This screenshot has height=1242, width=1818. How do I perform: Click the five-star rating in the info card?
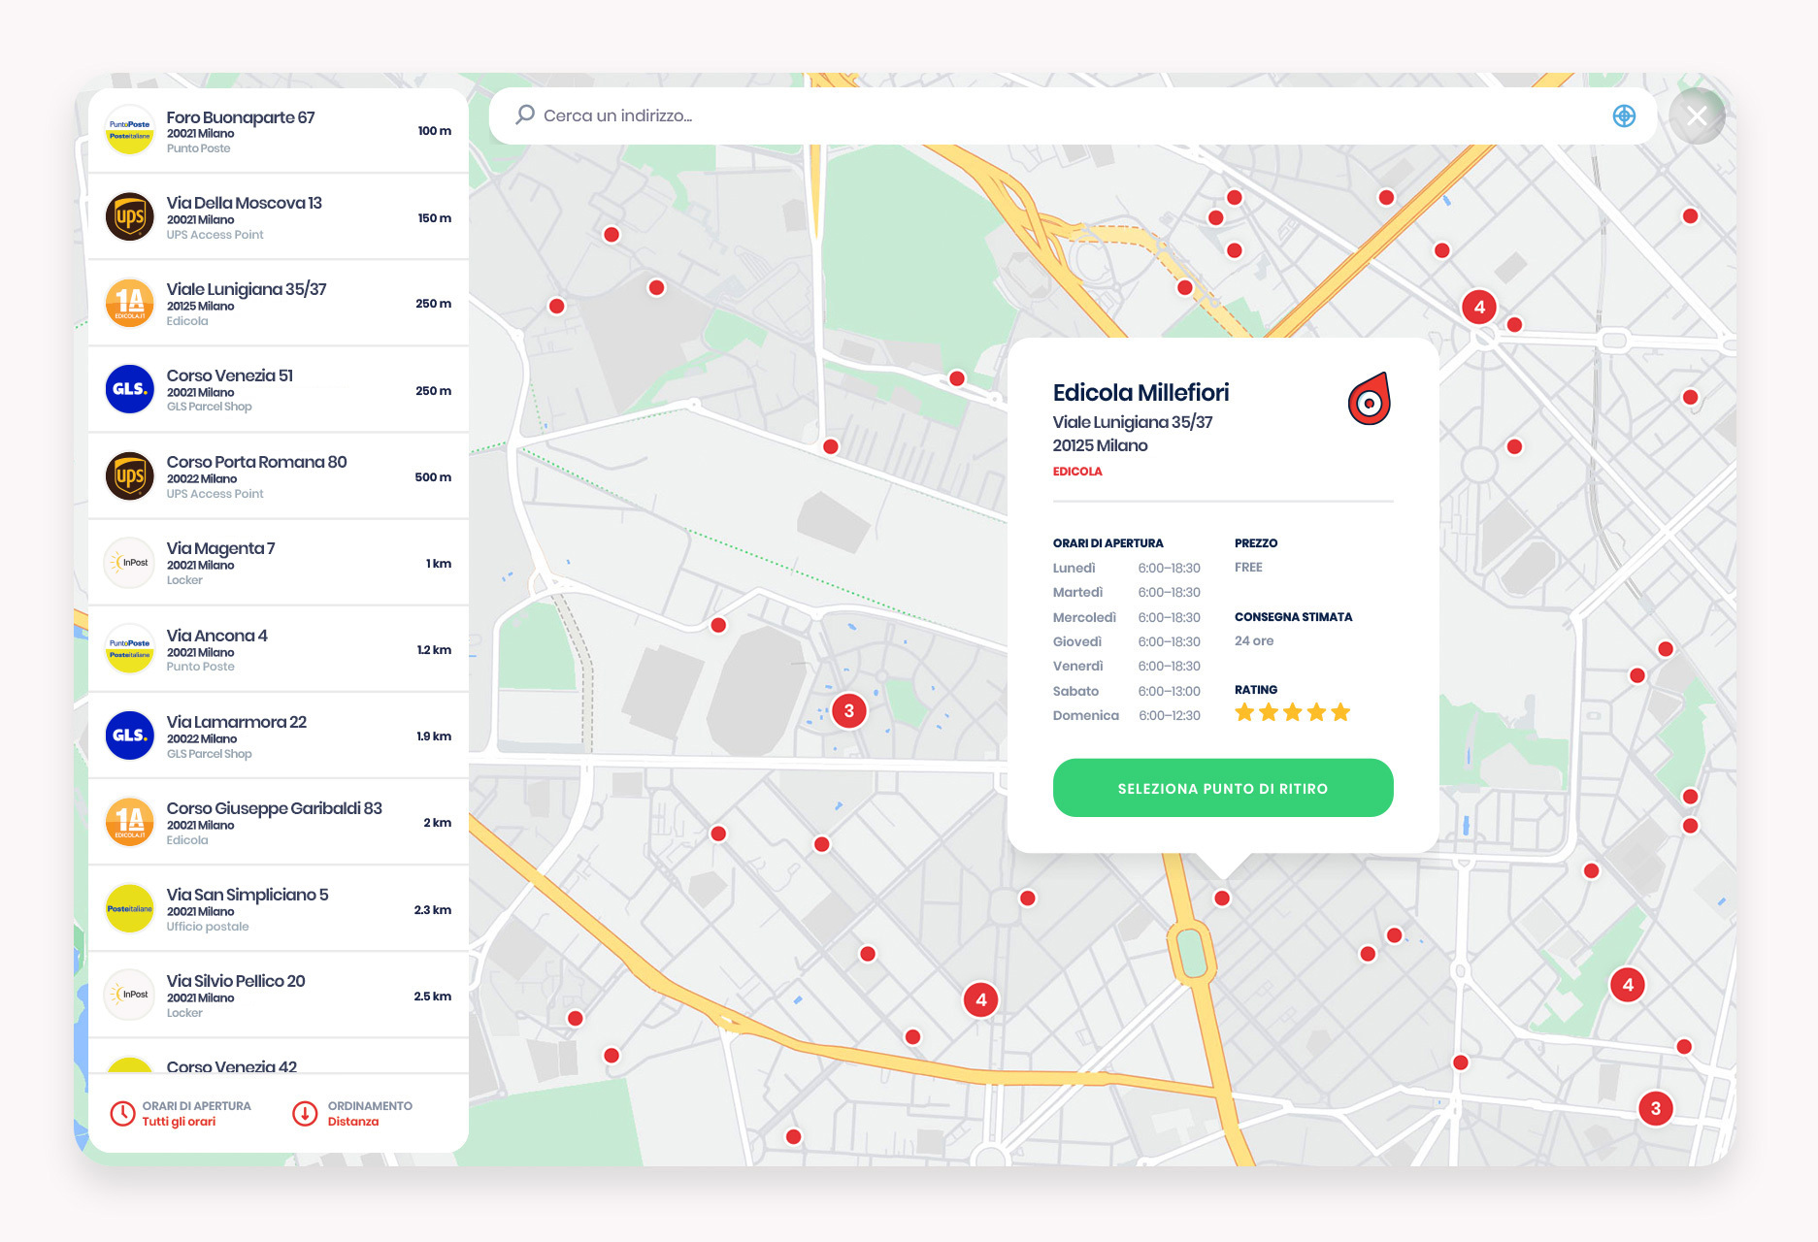pos(1292,713)
